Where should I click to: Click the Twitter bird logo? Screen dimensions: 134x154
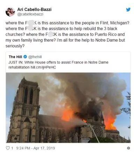tap(128, 9)
